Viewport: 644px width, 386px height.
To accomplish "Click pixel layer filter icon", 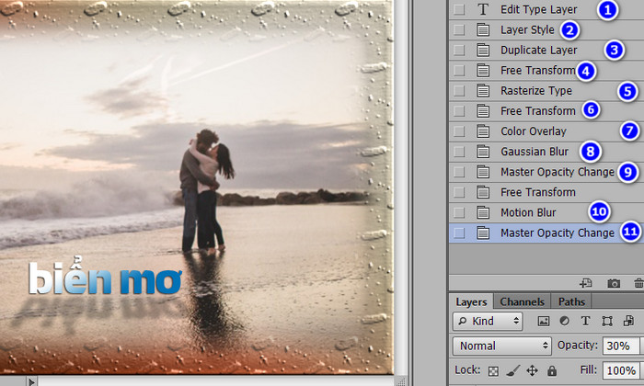I will tap(544, 321).
